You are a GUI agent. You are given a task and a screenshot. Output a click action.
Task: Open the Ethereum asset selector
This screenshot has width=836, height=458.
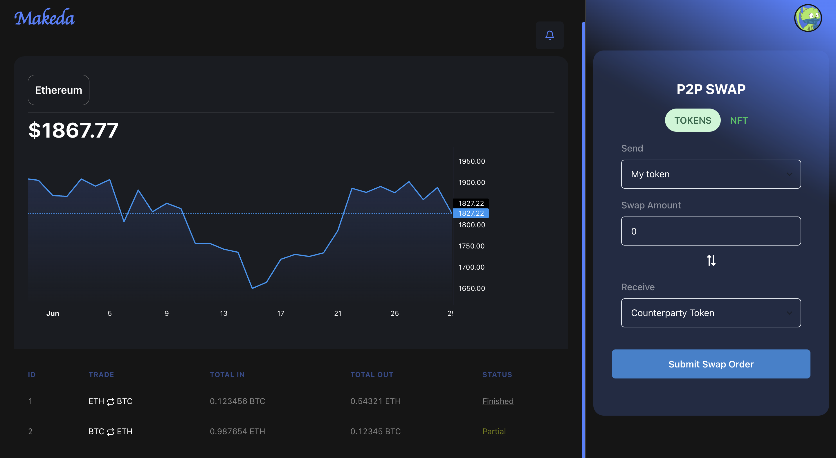[x=58, y=90]
